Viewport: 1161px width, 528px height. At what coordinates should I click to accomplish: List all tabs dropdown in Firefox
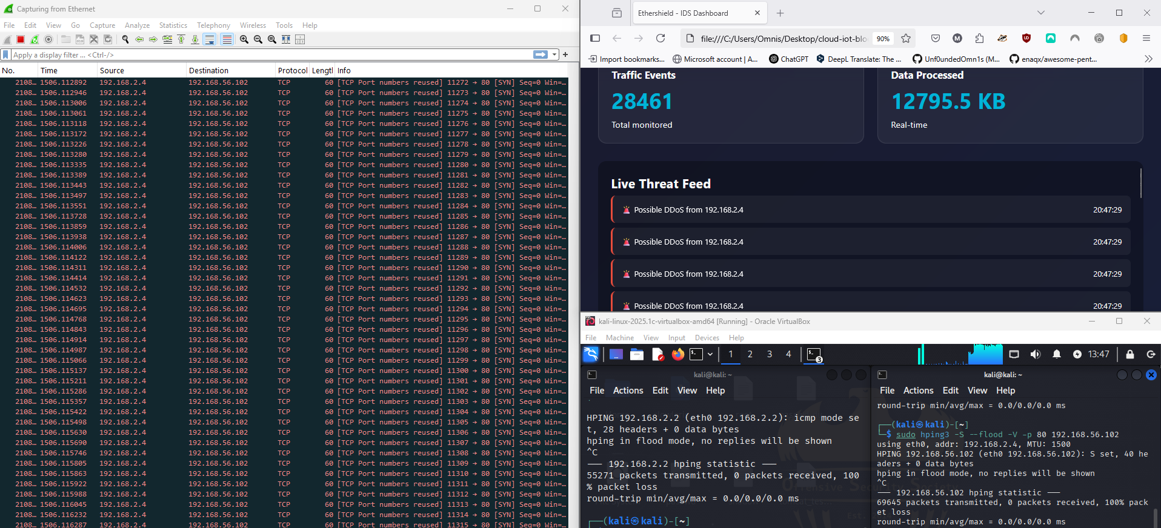pos(1041,13)
